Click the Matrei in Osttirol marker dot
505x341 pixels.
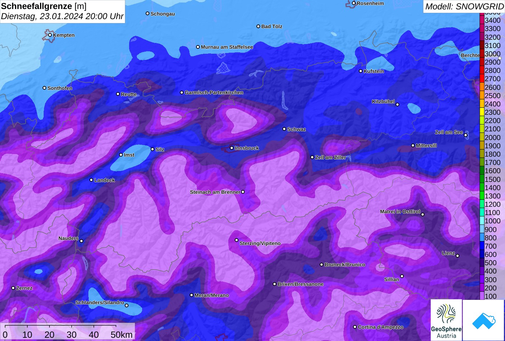coord(422,214)
